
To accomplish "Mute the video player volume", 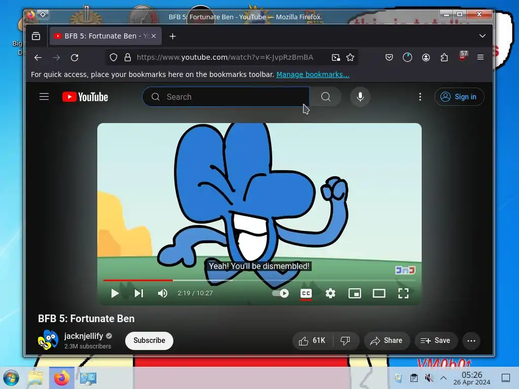I will 163,293.
